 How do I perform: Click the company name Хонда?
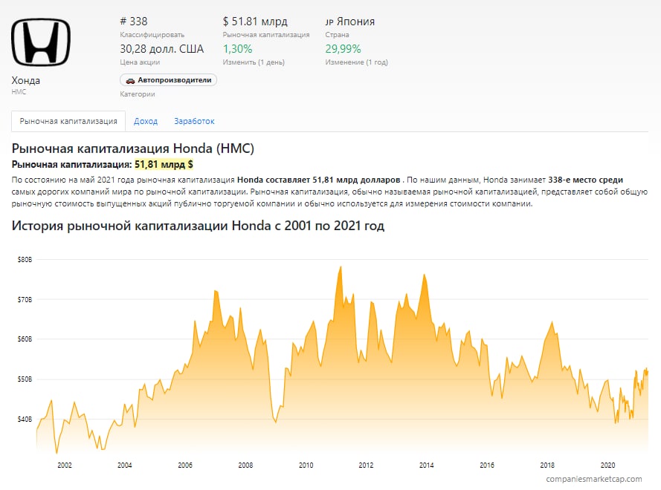point(26,80)
